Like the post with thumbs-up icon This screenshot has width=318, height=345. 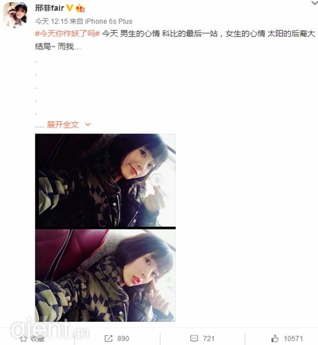click(275, 339)
